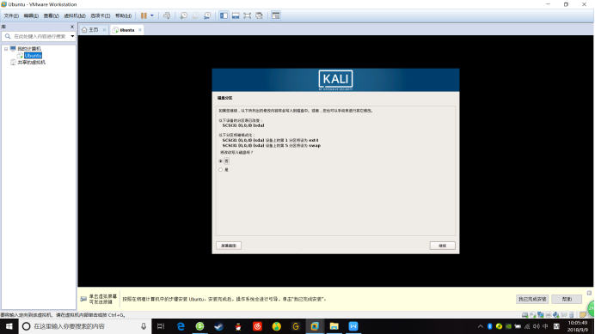Show hidden system tray icons
Image resolution: width=595 pixels, height=334 pixels.
coord(481,326)
